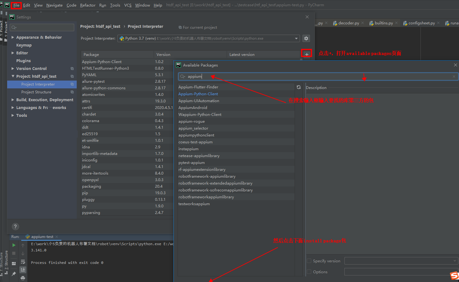459x282 pixels.
Task: Click the Down the Stack Trace arrow
Action: pos(23,254)
